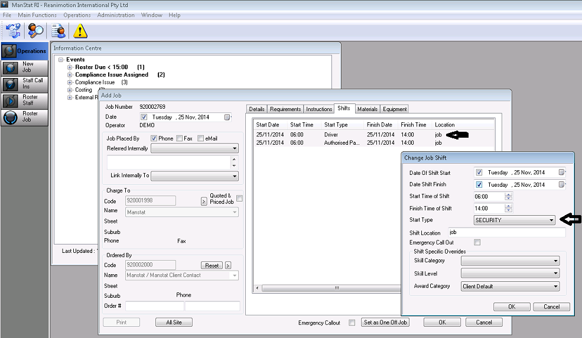Image resolution: width=582 pixels, height=338 pixels.
Task: Tick the Emergency Call Out checkbox
Action: pyautogui.click(x=477, y=242)
